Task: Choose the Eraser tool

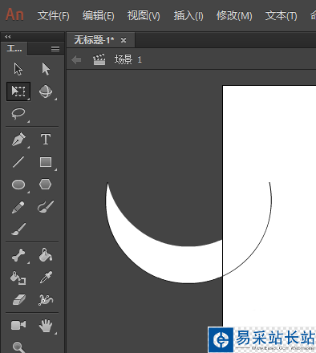Action: tap(18, 300)
